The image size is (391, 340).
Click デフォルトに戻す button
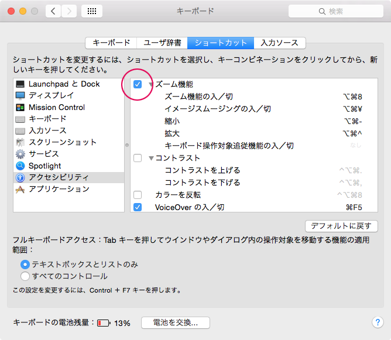(341, 226)
